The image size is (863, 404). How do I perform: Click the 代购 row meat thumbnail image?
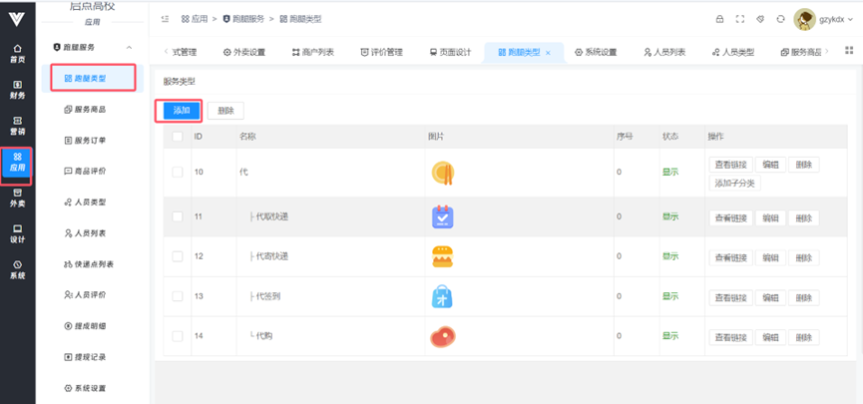coord(442,337)
